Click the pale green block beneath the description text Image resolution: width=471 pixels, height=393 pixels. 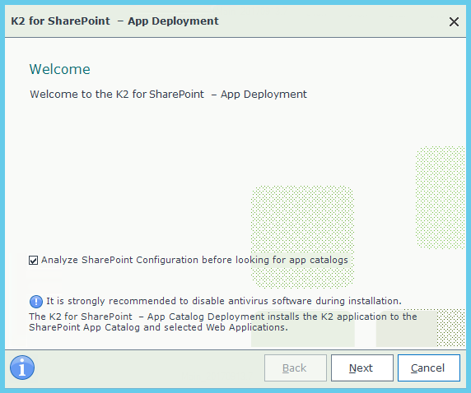coord(302,340)
